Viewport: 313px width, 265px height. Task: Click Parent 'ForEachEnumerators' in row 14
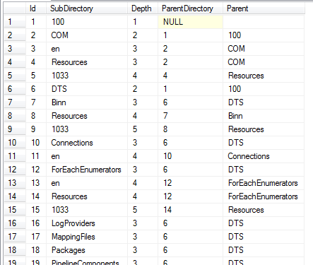pyautogui.click(x=264, y=196)
